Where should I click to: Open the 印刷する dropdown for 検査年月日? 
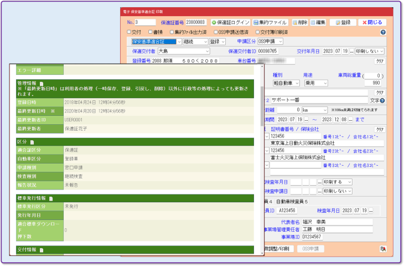pos(337,182)
